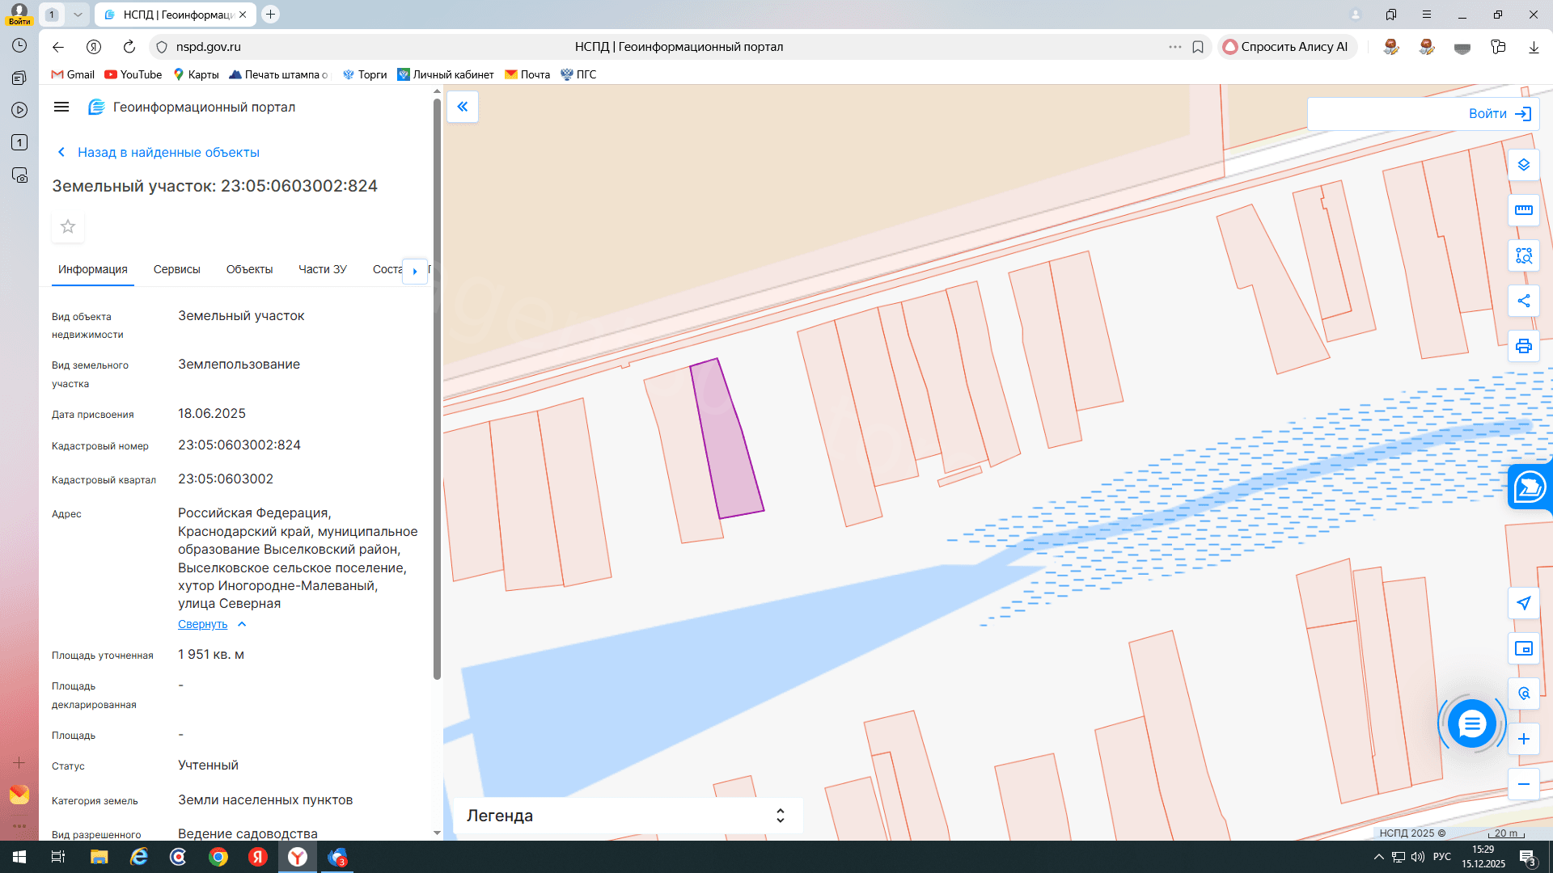The height and width of the screenshot is (873, 1553).
Task: Collapse the left info panel
Action: coord(463,107)
